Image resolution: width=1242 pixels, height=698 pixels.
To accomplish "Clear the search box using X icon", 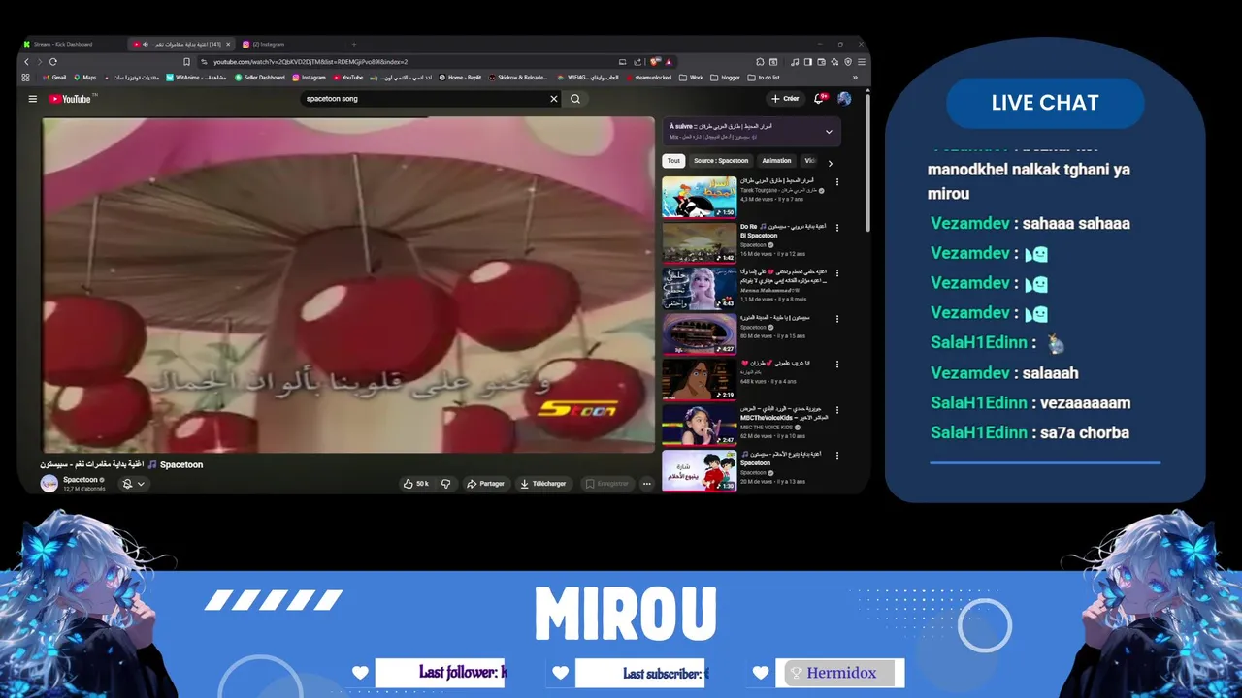I will tap(554, 99).
